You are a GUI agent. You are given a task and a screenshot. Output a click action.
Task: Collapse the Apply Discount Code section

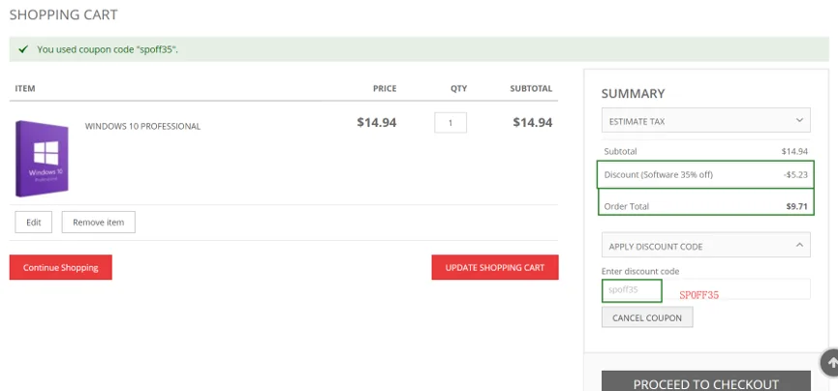point(799,246)
